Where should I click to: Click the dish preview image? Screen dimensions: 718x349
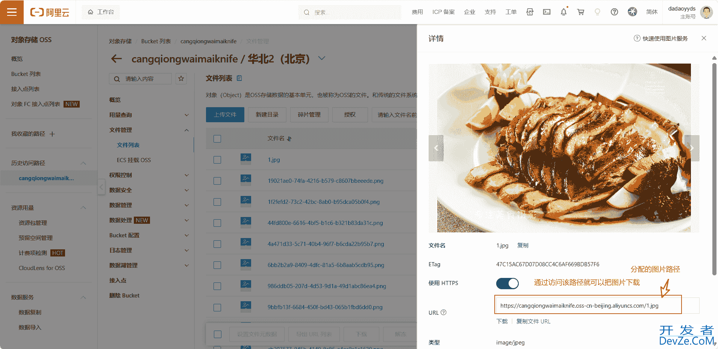pyautogui.click(x=564, y=148)
